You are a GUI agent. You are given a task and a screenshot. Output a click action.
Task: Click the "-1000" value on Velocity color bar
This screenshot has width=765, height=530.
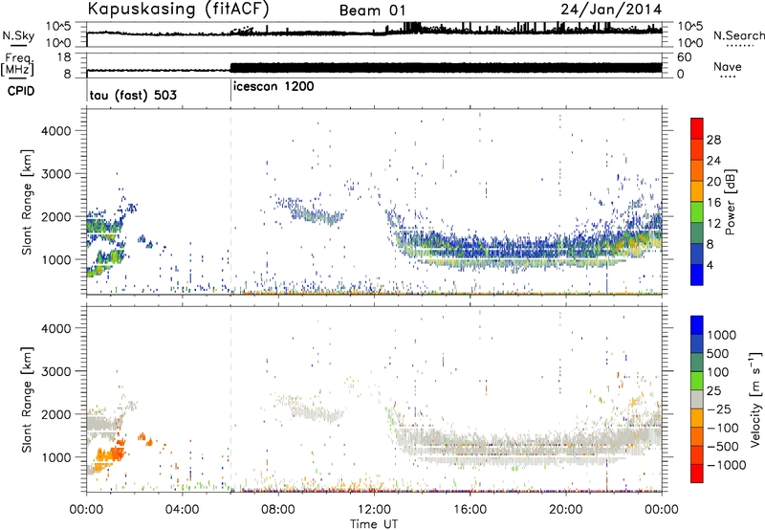click(726, 465)
